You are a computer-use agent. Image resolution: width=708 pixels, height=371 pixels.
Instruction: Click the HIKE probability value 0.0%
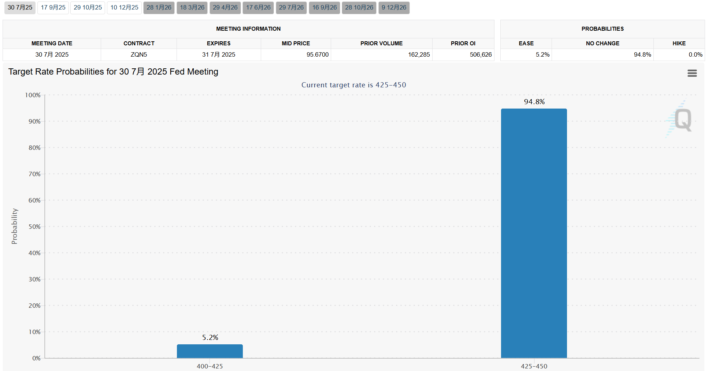(695, 54)
